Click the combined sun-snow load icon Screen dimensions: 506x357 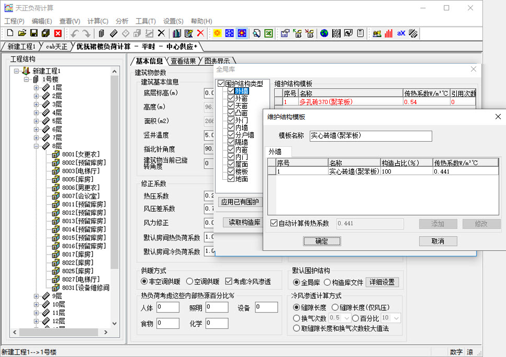pyautogui.click(x=242, y=33)
